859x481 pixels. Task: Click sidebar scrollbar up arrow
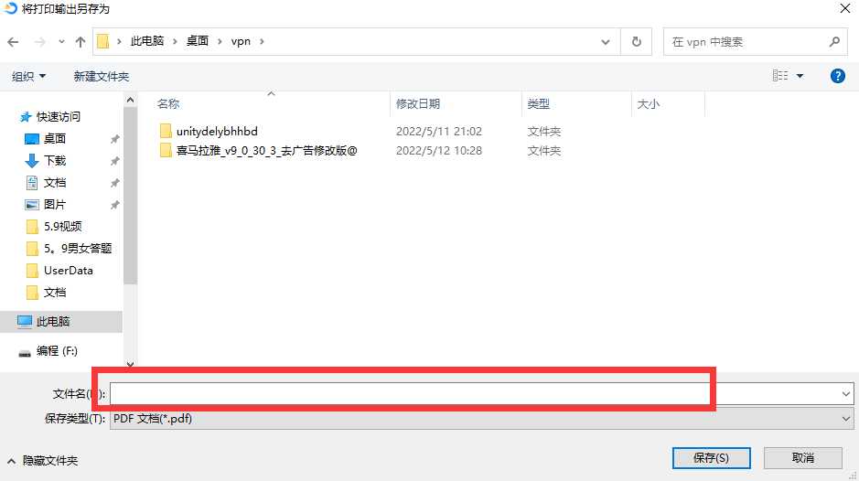click(x=130, y=100)
